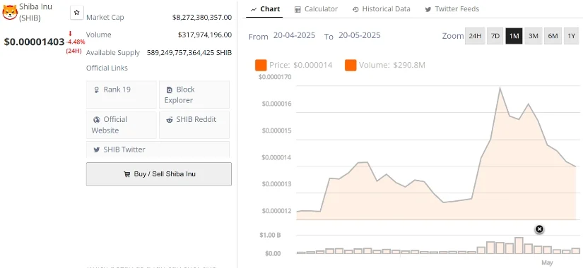583x268 pixels.
Task: Open the Historical Data tab
Action: point(381,9)
